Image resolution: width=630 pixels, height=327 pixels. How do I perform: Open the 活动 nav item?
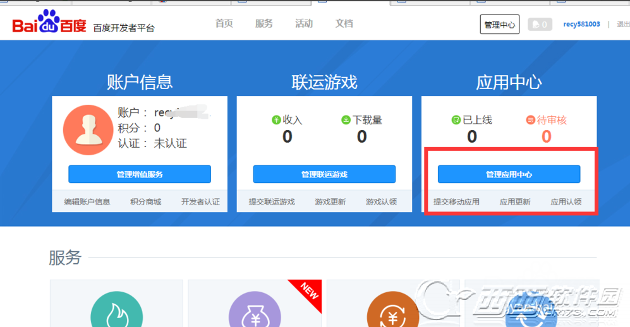304,23
